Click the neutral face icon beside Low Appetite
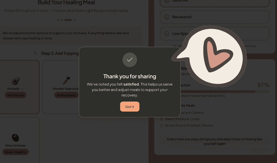Screen dimensions: 277x163 pos(166,34)
